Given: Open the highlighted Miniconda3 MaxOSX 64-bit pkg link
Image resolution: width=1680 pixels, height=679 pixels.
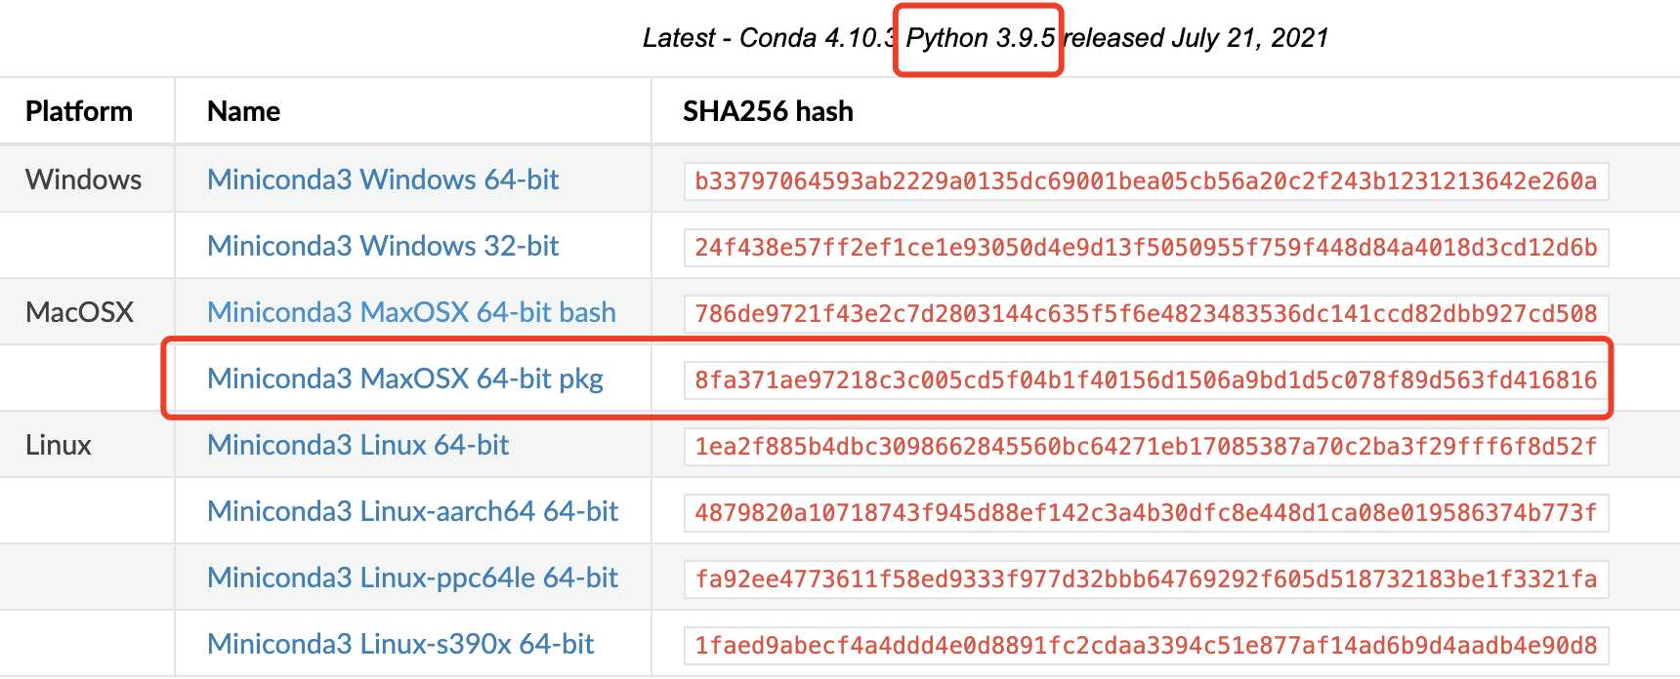Looking at the screenshot, I should coord(405,379).
